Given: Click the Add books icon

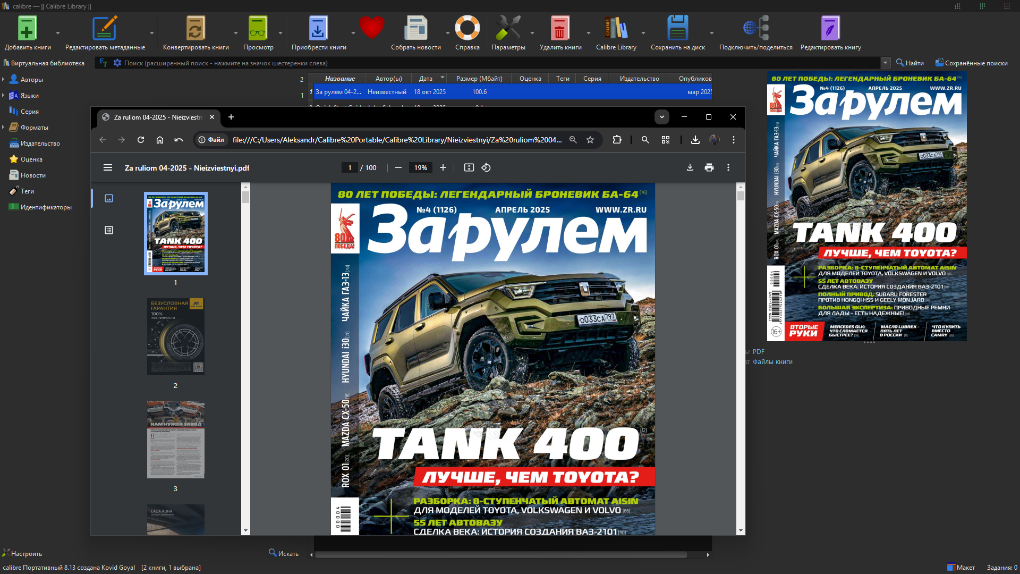Looking at the screenshot, I should pyautogui.click(x=27, y=29).
